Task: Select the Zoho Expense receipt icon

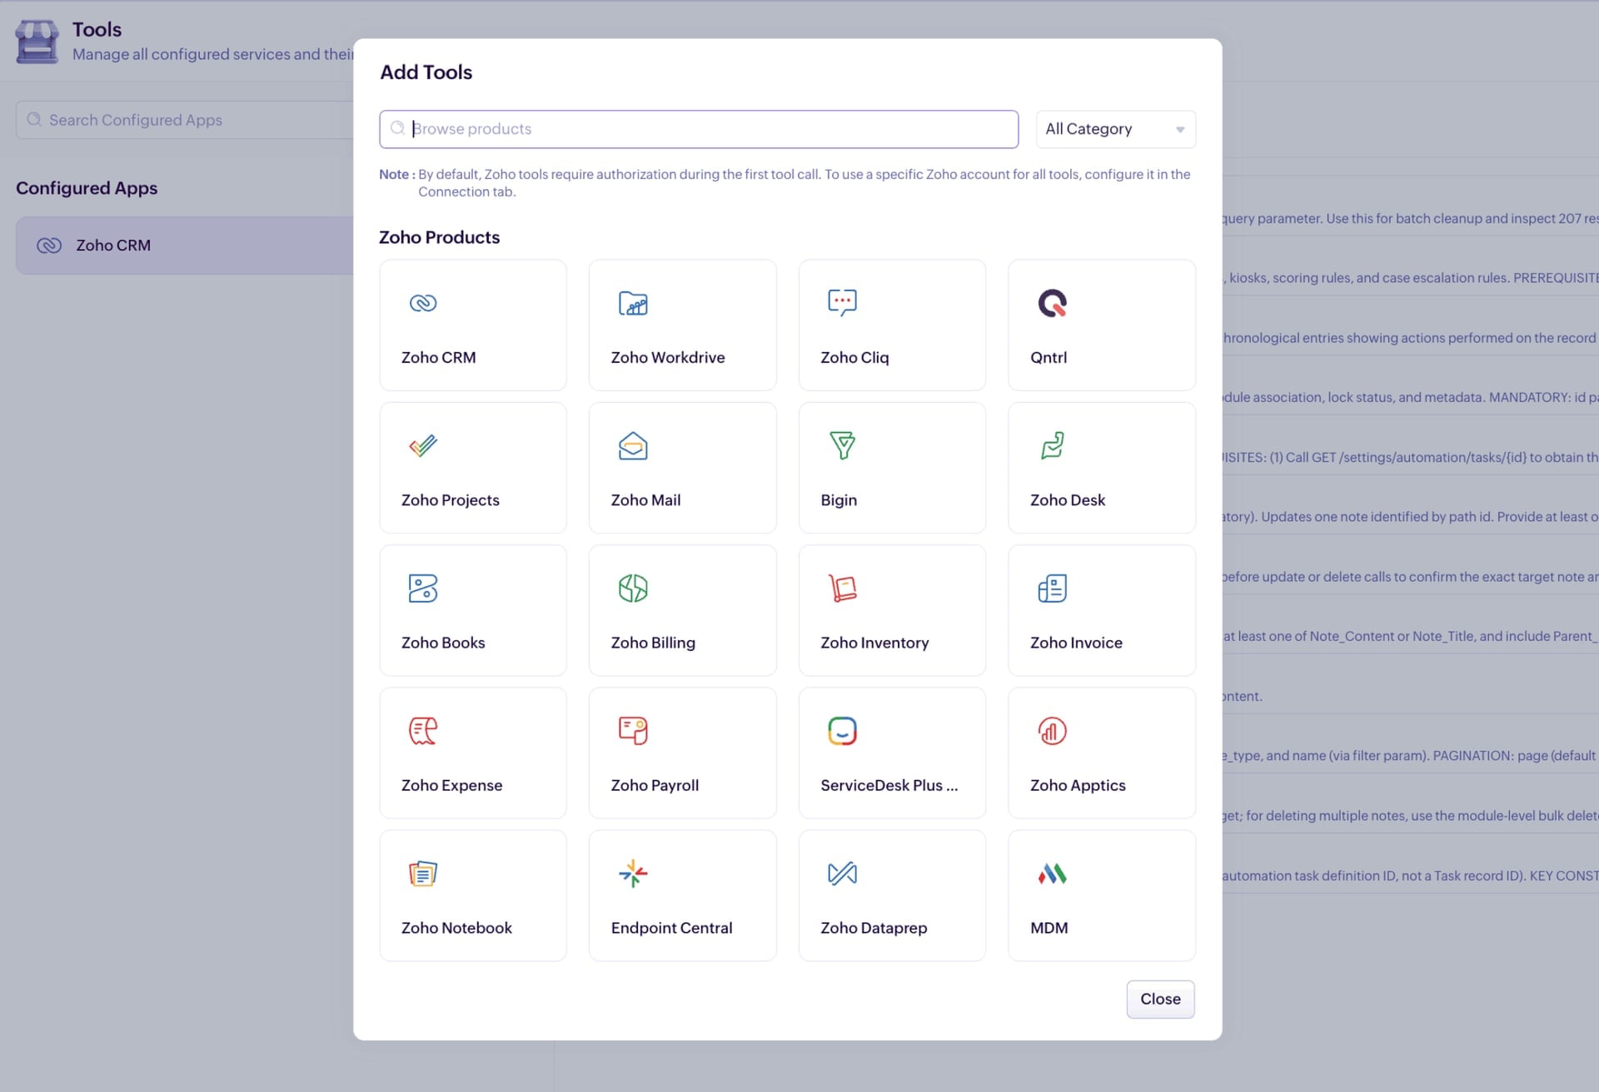Action: coord(423,731)
